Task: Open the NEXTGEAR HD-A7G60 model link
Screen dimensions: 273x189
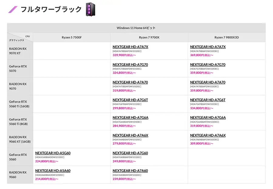Action: [x=130, y=153]
